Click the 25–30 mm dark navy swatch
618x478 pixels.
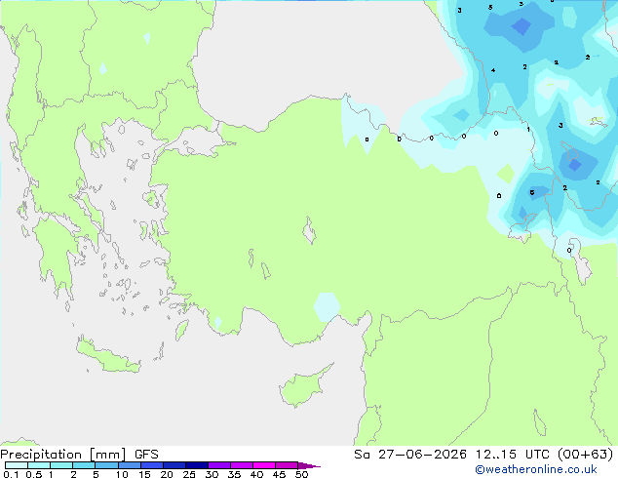[197, 465]
